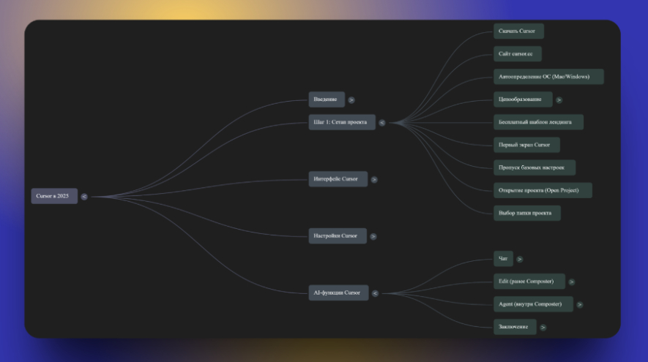Viewport: 648px width, 362px height.
Task: Collapse the Шаг 1: Сетап проекта branch
Action: (x=382, y=123)
